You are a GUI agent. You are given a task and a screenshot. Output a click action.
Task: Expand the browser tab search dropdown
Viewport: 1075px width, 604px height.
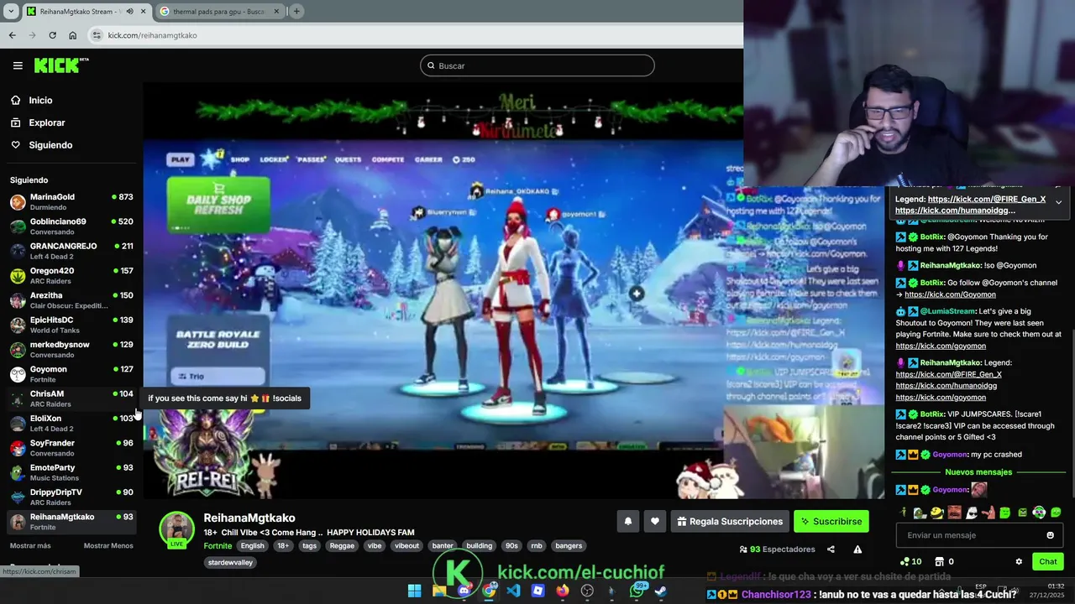coord(10,11)
